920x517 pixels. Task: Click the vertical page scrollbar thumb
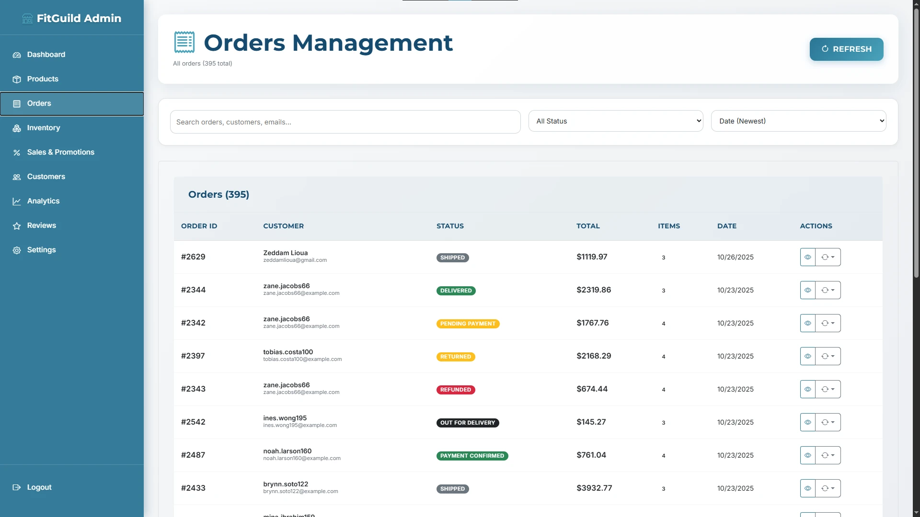(916, 144)
